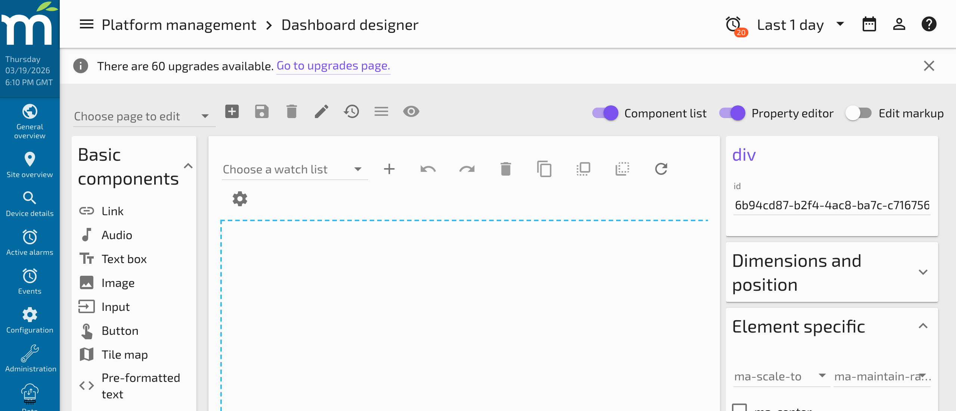Select the pencil edit tool
Viewport: 956px width, 411px height.
tap(322, 111)
